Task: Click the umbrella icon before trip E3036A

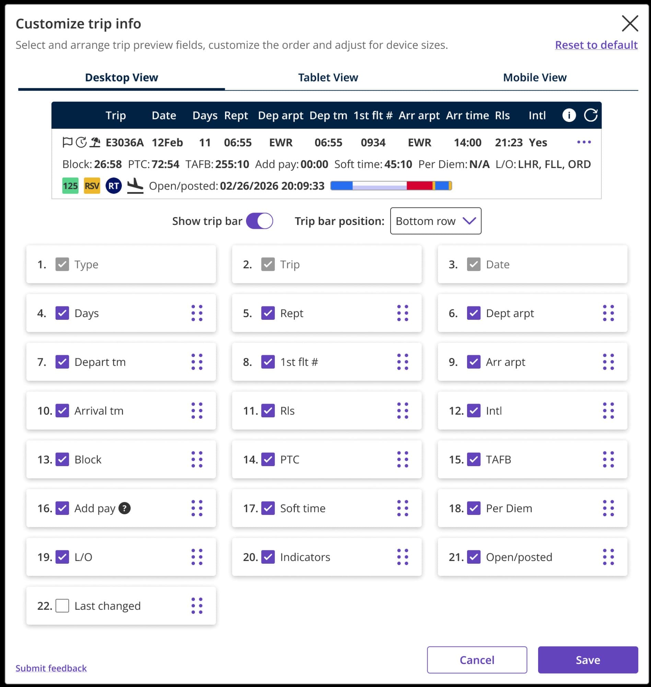Action: pyautogui.click(x=94, y=143)
